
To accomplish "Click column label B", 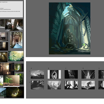I will 48,68.
